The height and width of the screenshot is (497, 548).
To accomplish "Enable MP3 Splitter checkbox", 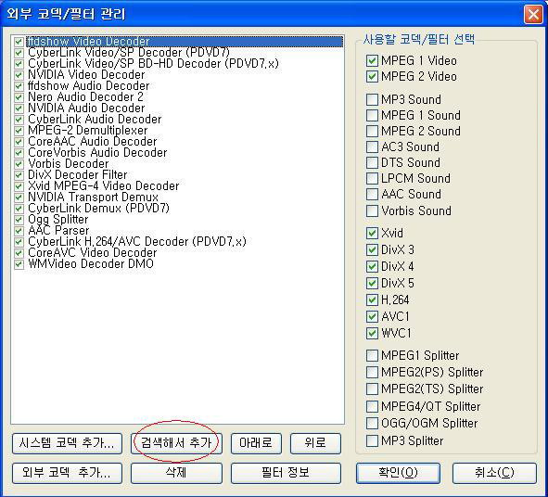I will pos(372,440).
